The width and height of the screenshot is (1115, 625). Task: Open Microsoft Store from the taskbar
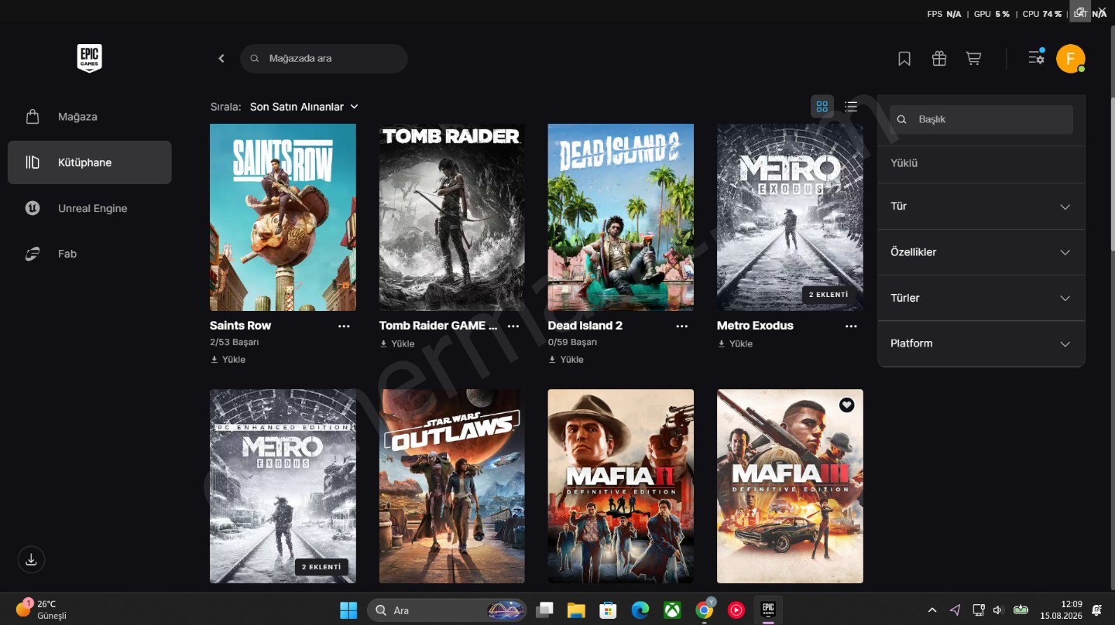coord(608,610)
